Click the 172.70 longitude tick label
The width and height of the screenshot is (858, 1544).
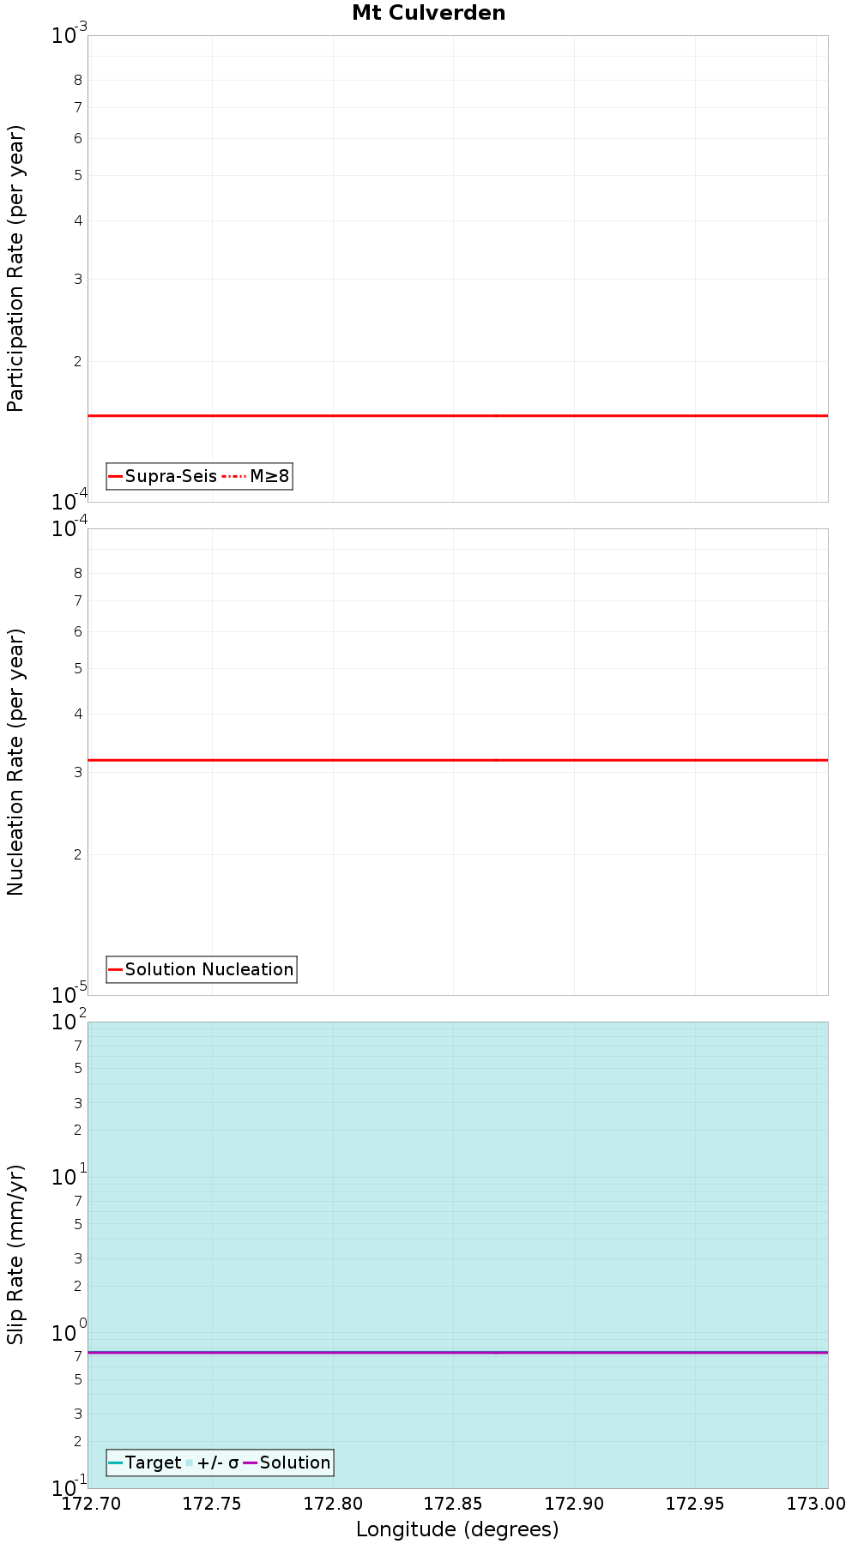tap(90, 1503)
